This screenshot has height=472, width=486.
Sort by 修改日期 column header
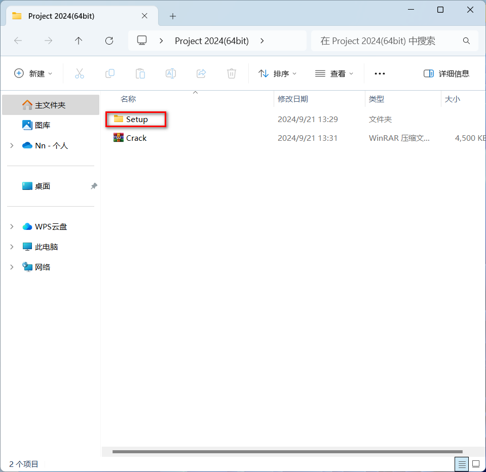[x=293, y=99]
